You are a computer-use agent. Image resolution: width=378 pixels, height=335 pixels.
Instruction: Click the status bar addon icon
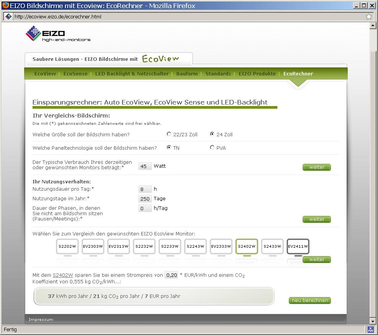(370, 330)
